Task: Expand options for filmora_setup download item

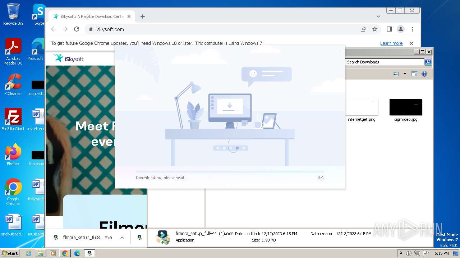Action: 122,238
